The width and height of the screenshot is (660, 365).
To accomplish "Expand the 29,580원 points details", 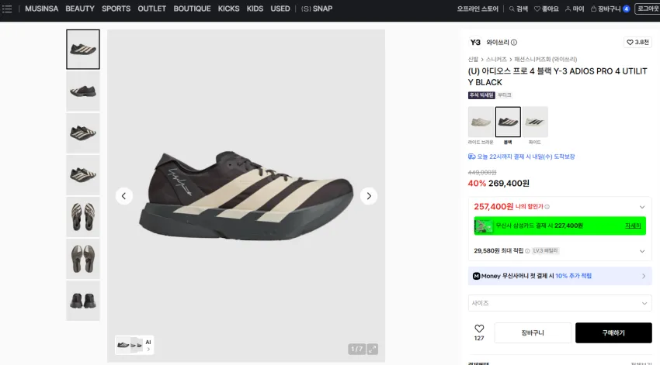I will (642, 251).
